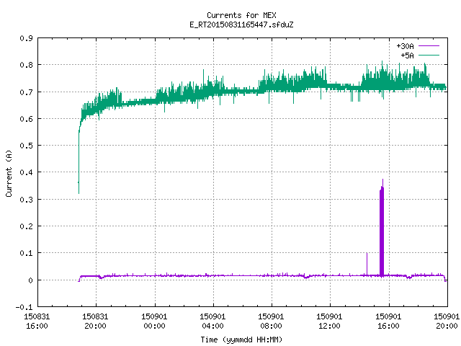Click the 150901 04:00 x-axis tick label
The height and width of the screenshot is (346, 461).
tap(212, 321)
